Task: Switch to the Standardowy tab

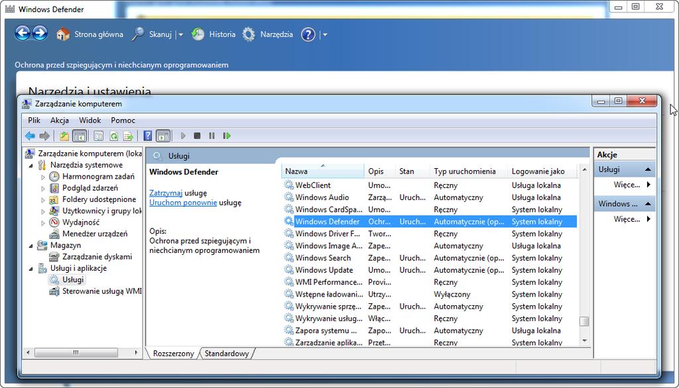Action: [227, 354]
